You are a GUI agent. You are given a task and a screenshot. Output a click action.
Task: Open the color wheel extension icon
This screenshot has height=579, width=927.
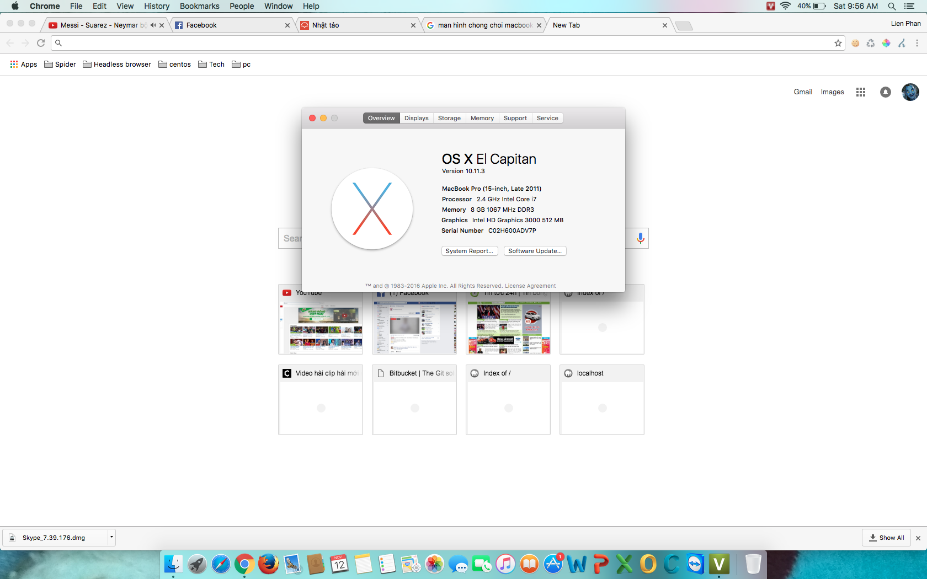pos(886,43)
